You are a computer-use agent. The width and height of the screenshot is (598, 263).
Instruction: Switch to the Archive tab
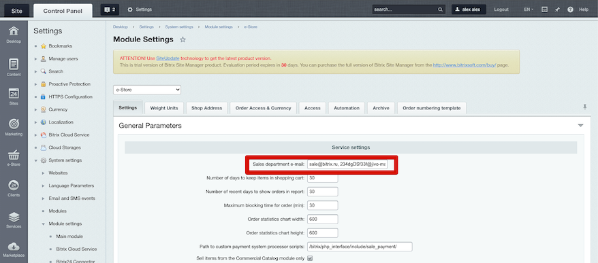(x=381, y=107)
